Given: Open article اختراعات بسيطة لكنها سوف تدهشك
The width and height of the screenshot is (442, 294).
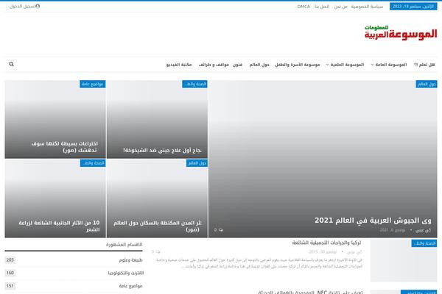Looking at the screenshot, I should pyautogui.click(x=65, y=147).
